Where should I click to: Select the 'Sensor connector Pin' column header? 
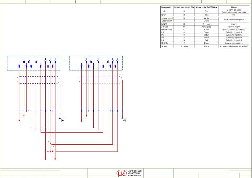pos(184,7)
